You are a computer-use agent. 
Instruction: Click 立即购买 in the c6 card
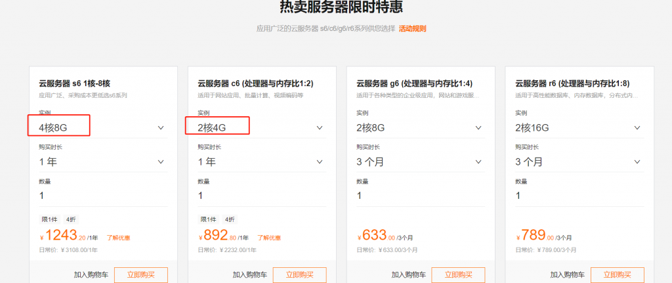click(299, 275)
